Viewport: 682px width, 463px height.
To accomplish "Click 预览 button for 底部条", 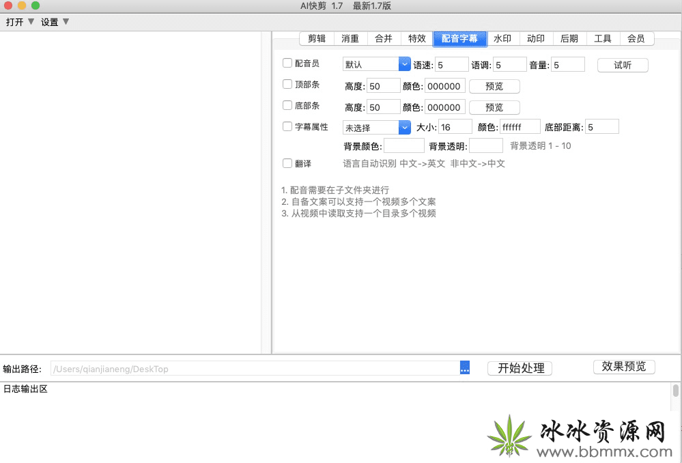I will tap(494, 107).
